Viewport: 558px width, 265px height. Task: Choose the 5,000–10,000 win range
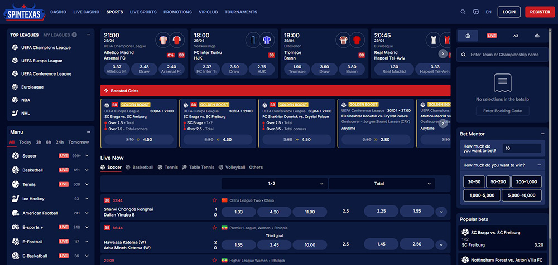[x=522, y=195]
